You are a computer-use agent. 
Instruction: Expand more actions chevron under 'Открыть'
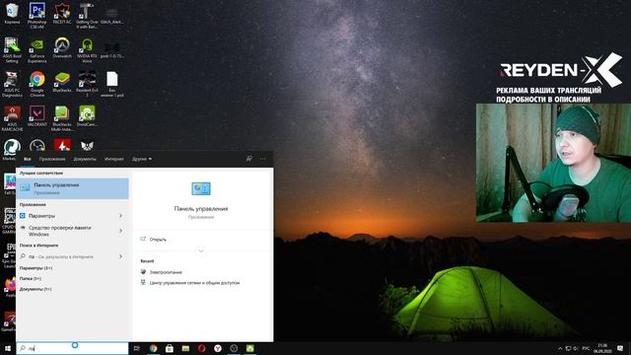pyautogui.click(x=201, y=250)
